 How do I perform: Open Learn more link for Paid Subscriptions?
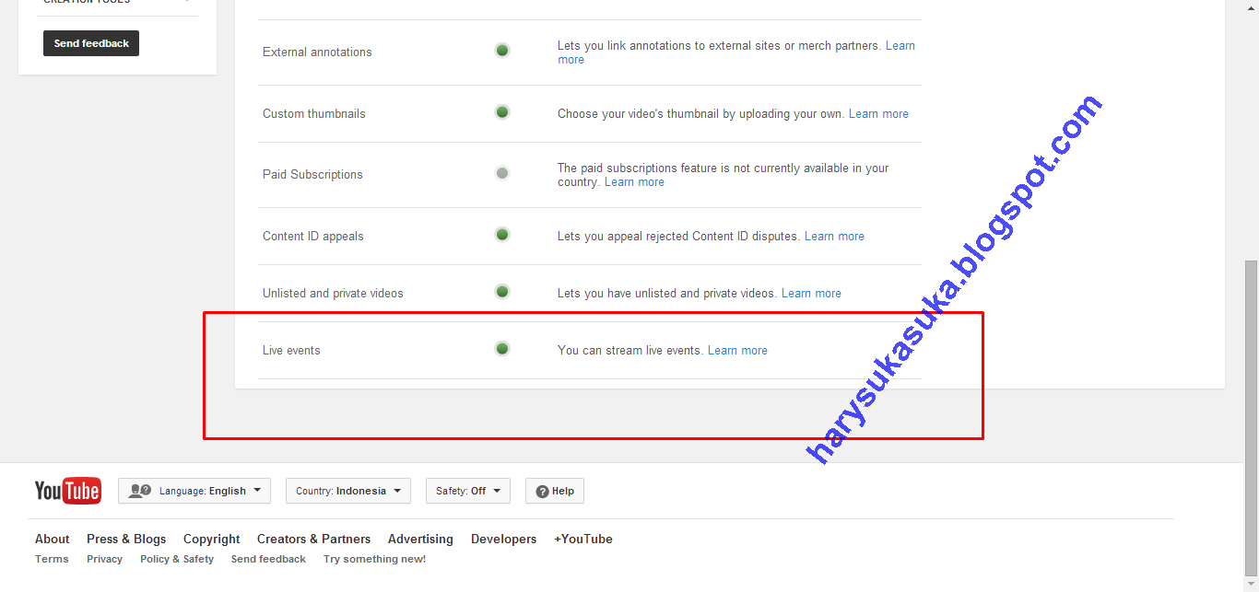[634, 181]
